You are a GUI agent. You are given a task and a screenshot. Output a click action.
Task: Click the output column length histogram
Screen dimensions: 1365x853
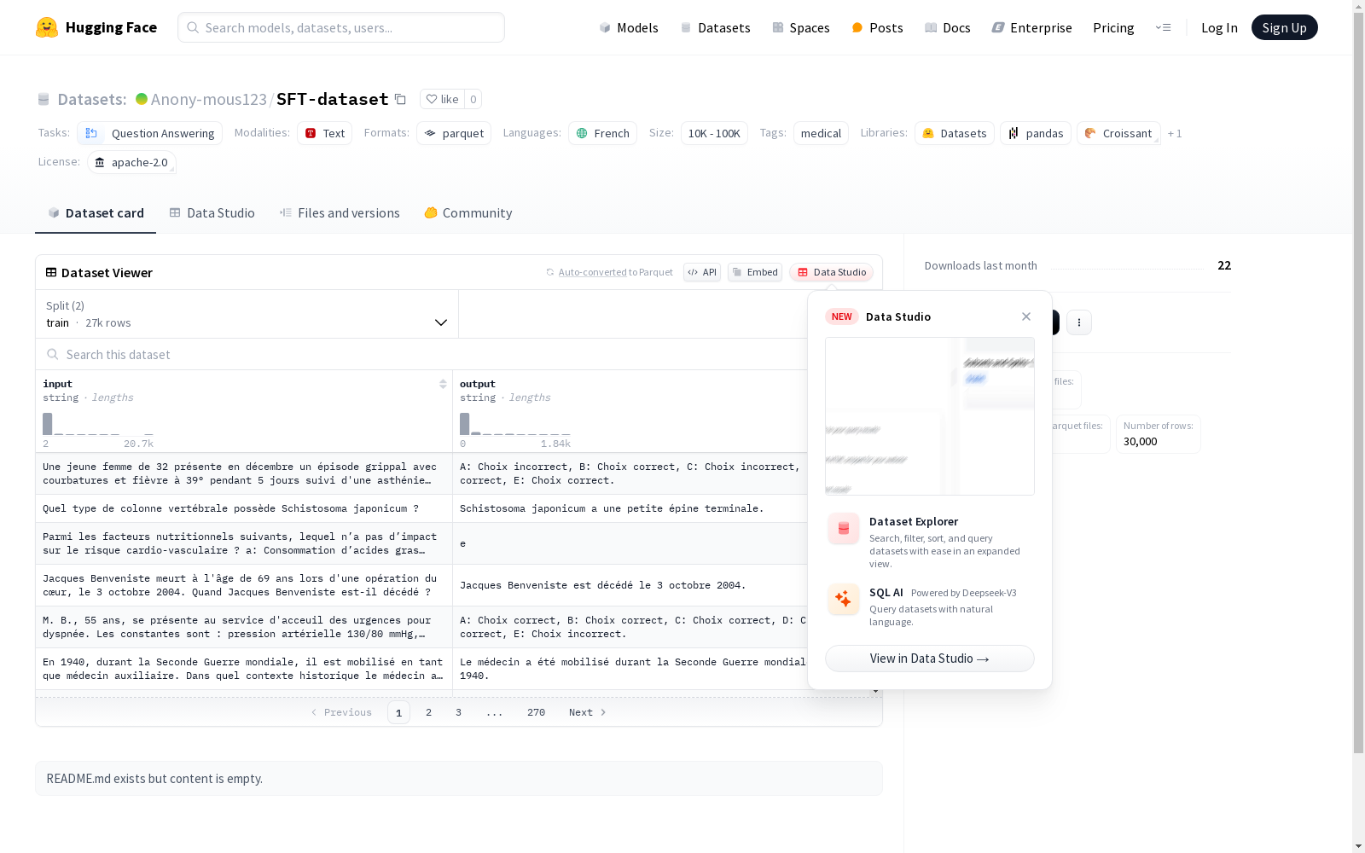515,424
